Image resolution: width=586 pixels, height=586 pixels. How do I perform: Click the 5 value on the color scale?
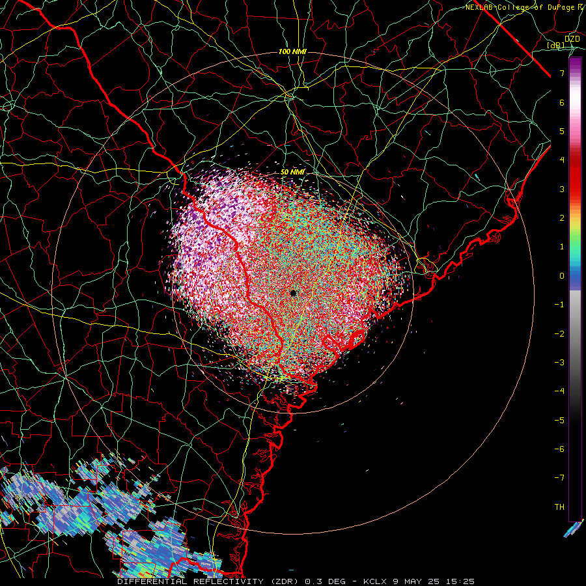click(x=562, y=131)
